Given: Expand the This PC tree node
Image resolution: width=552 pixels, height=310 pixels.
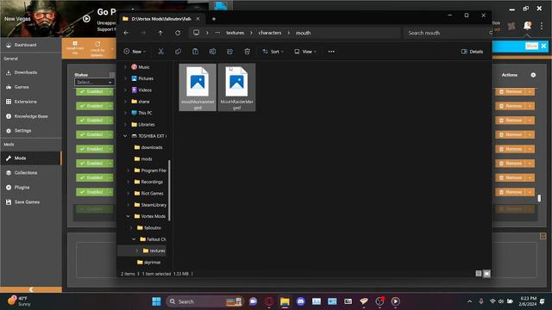Looking at the screenshot, I should [125, 113].
